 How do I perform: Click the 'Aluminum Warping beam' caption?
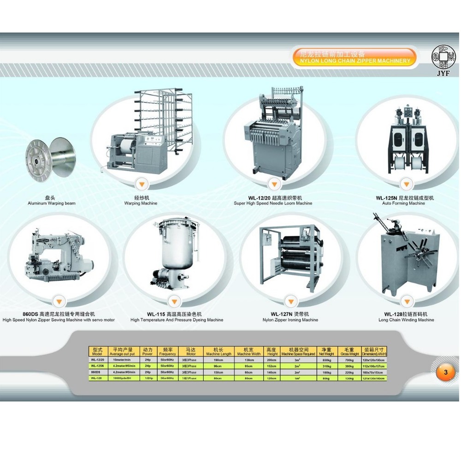(52, 203)
